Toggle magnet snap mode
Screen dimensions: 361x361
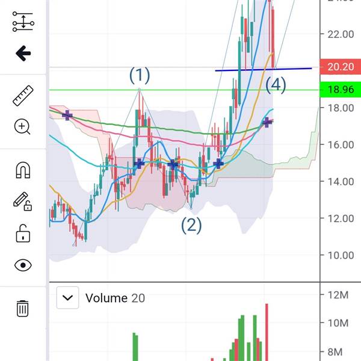[23, 170]
